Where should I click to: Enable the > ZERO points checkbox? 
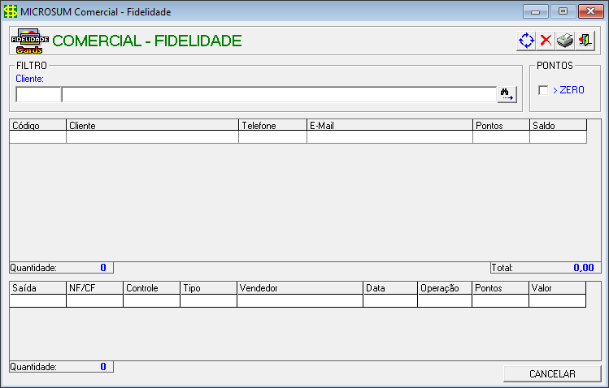[543, 90]
